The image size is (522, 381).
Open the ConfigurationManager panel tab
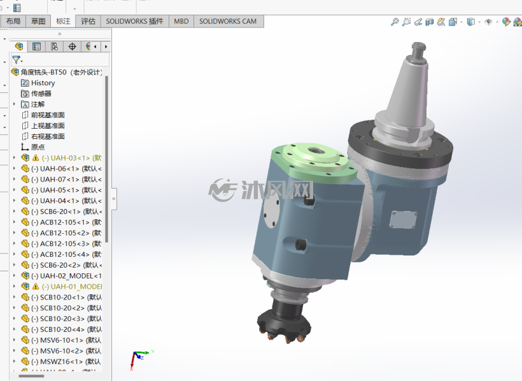pyautogui.click(x=54, y=47)
